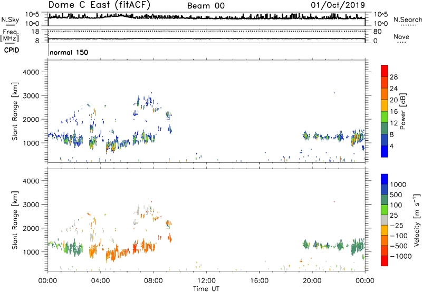The height and width of the screenshot is (292, 422).
Task: Click the "3000" tick of the velocity panel
Action: 31,205
